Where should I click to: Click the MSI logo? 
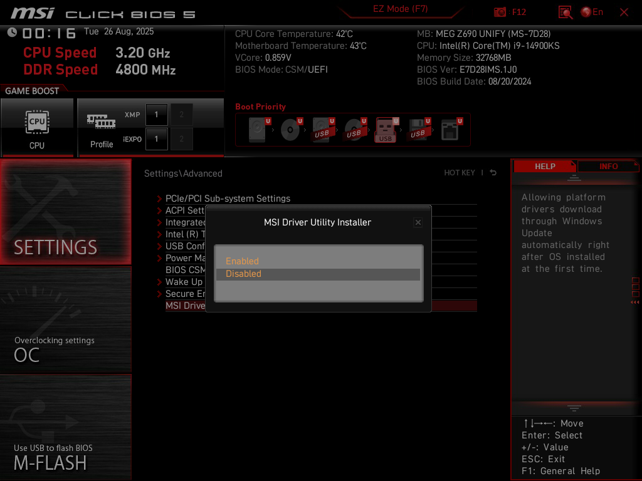pyautogui.click(x=33, y=14)
